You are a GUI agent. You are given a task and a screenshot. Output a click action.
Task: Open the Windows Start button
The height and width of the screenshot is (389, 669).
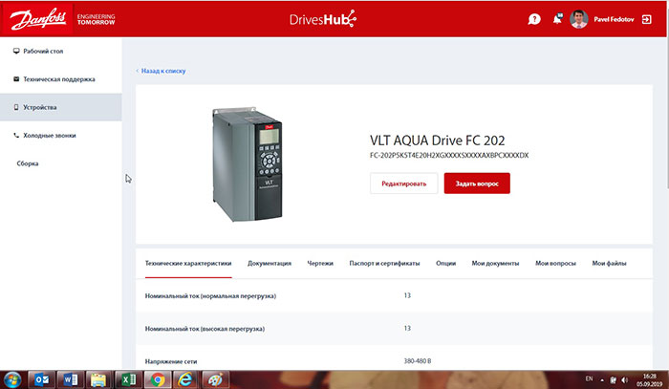(11, 379)
